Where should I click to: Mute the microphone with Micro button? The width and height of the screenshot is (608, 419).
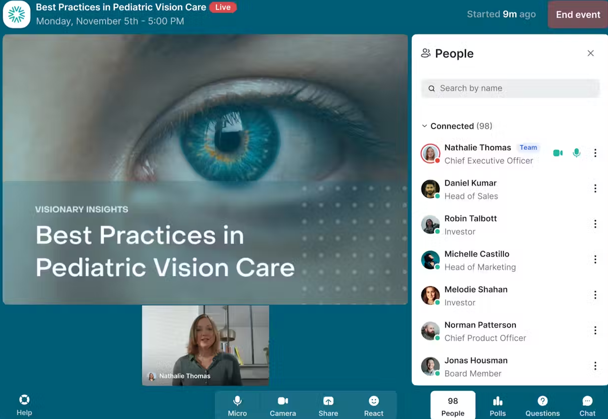[237, 405]
